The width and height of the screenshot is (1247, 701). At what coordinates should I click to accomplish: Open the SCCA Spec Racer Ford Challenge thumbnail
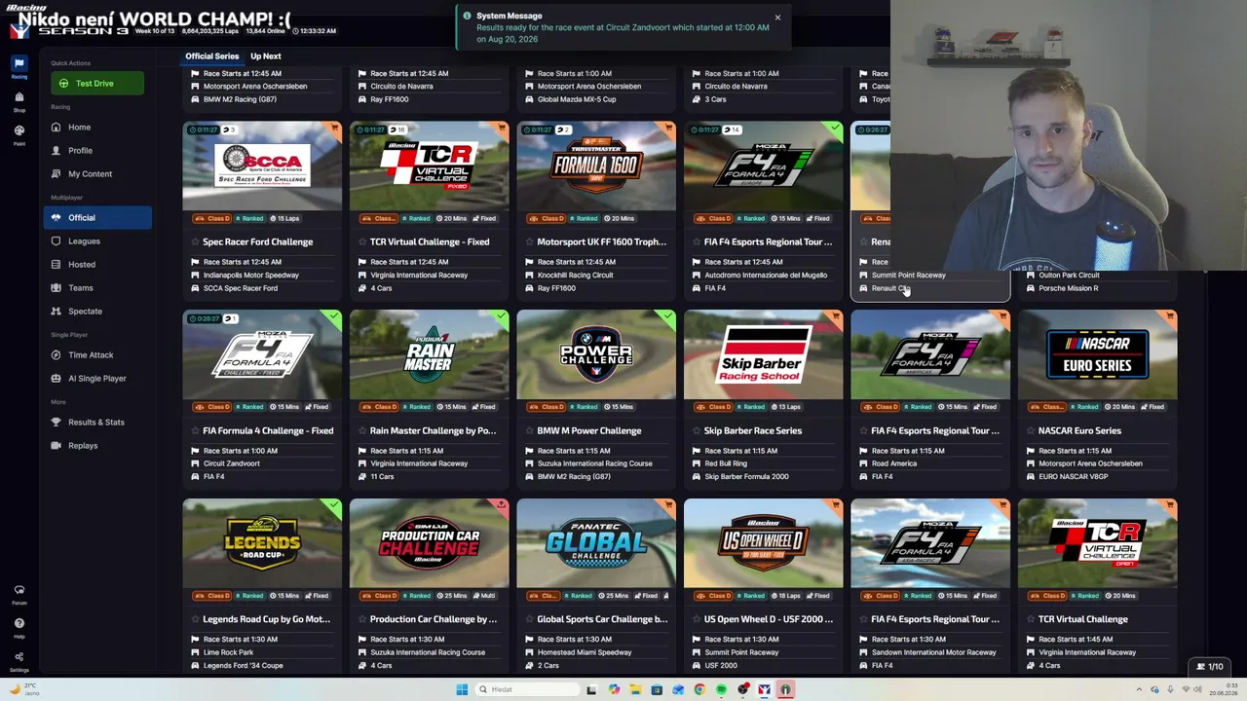262,166
